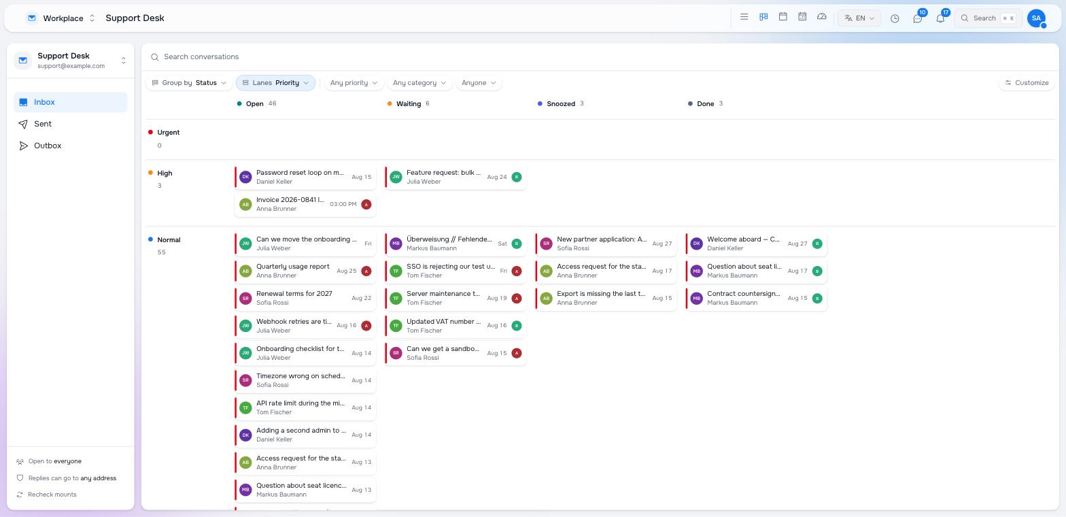The image size is (1066, 517).
Task: Click the Workplace app logo icon
Action: click(31, 18)
